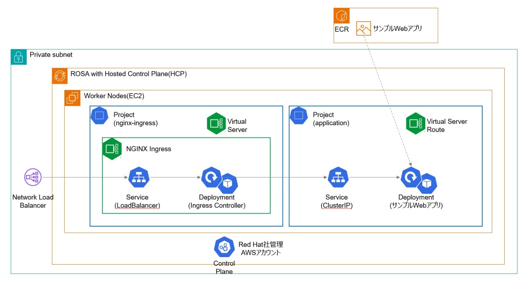Click the "Service (ClusterIP)" label
This screenshot has height=281, width=521.
pos(337,201)
